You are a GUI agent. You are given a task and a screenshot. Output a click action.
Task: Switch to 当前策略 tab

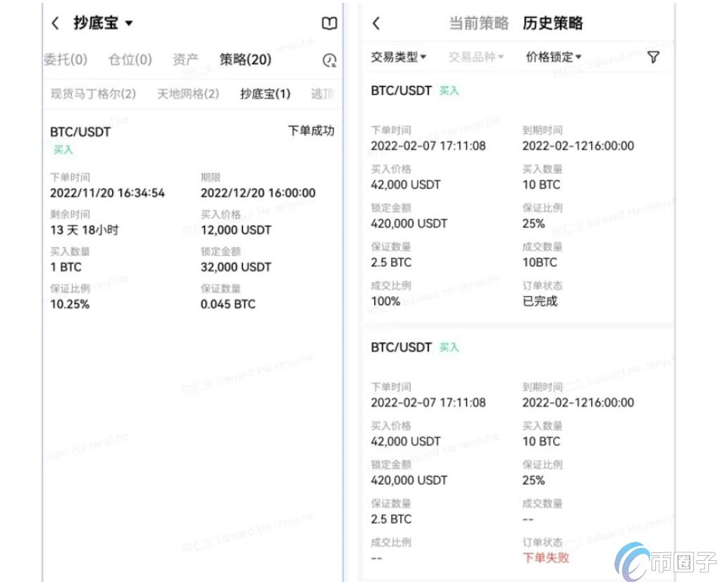point(479,23)
